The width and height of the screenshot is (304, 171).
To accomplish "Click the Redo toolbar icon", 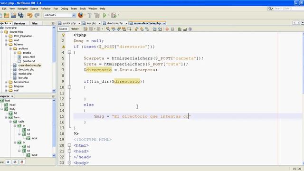I will (x=37, y=15).
